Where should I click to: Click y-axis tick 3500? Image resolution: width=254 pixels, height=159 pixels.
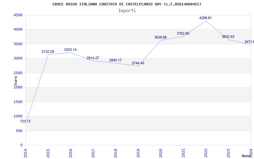pyautogui.click(x=18, y=44)
